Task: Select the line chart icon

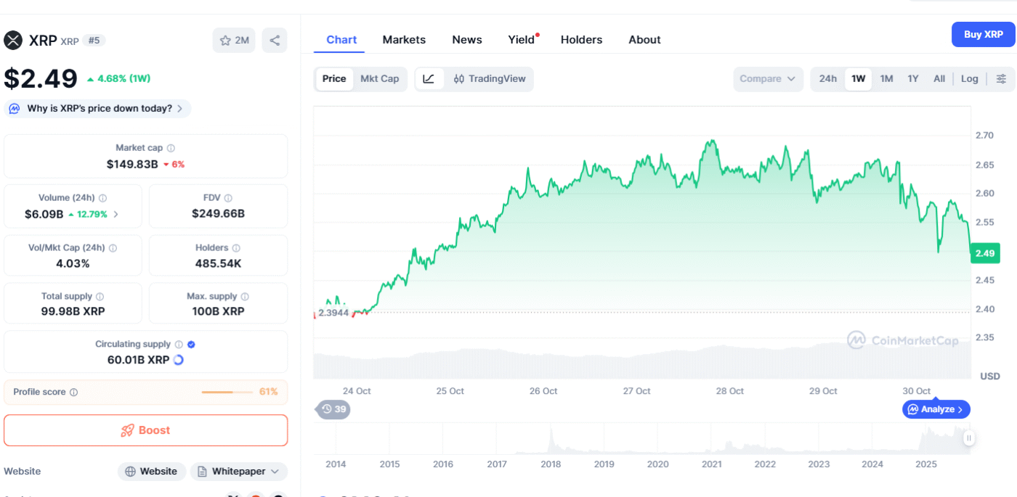Action: click(x=429, y=79)
